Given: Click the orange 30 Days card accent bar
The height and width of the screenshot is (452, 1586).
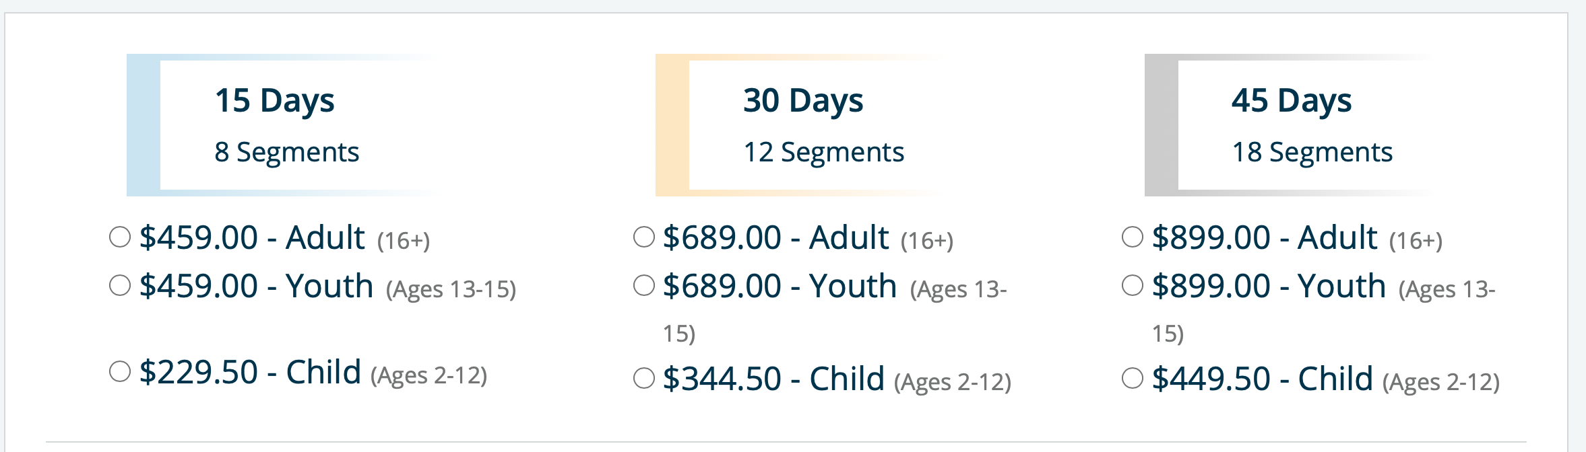Looking at the screenshot, I should click(x=672, y=125).
